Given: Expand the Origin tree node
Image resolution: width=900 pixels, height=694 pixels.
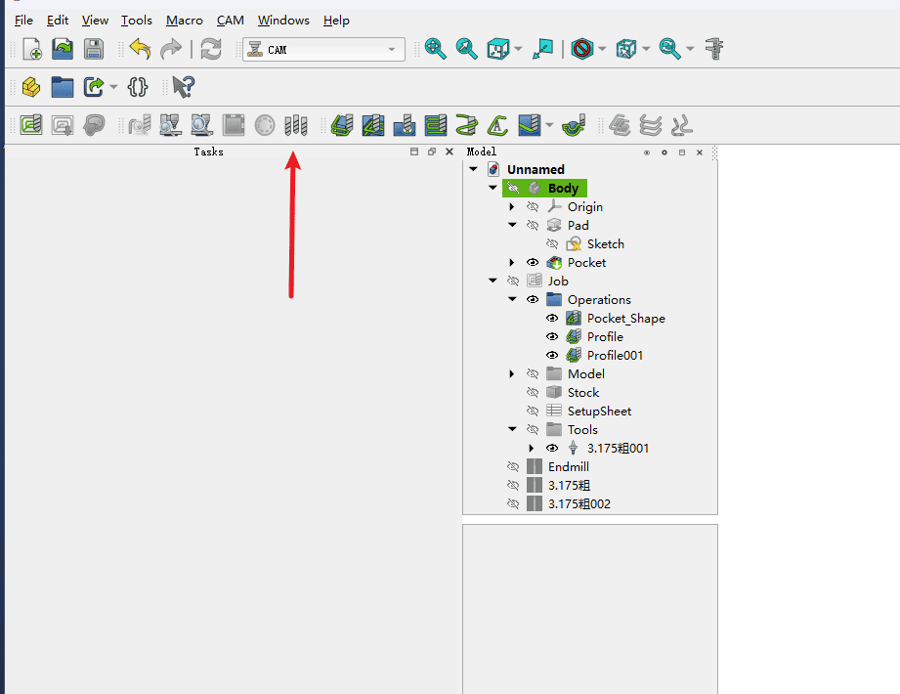Looking at the screenshot, I should [512, 207].
